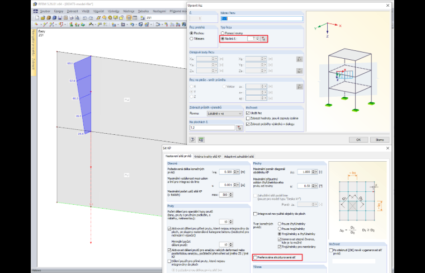Click the Na plochách č. field containing 1,2
Screen dimensions: 425x273
coord(212,128)
